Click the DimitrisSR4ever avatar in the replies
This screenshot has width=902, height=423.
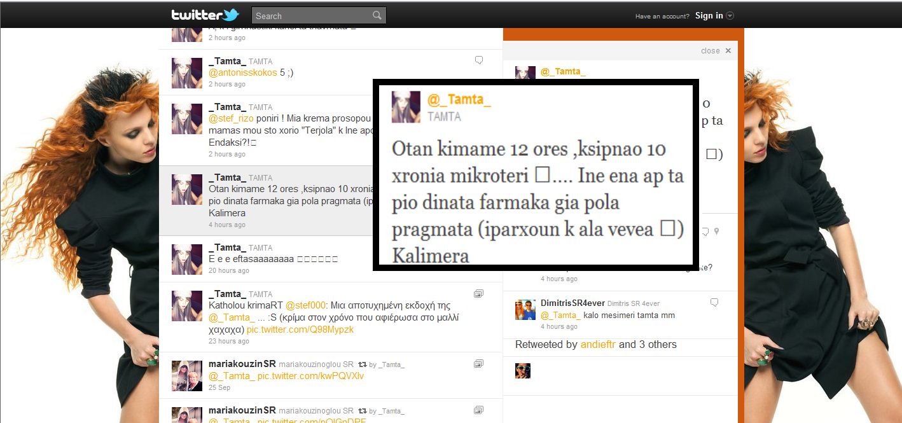tap(525, 310)
